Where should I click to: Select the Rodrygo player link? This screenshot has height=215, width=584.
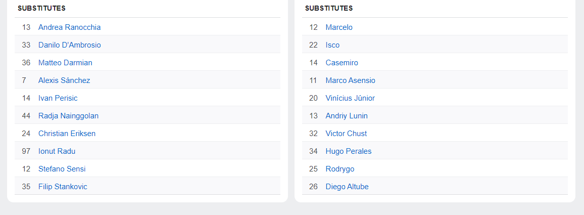click(340, 169)
